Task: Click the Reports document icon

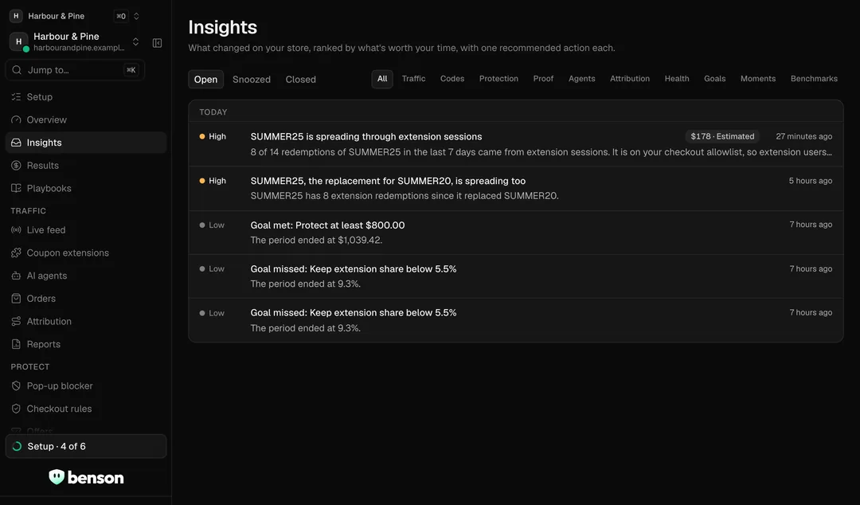Action: click(16, 344)
